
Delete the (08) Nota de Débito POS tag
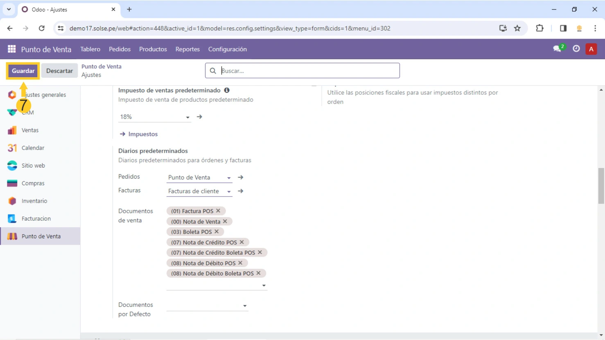(x=240, y=263)
